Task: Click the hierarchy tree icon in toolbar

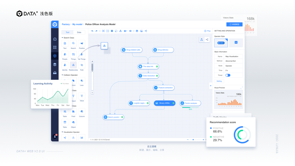Action: (x=121, y=31)
